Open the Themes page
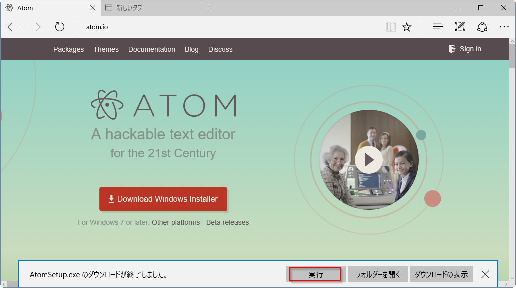Viewport: 516px width, 288px height. (106, 49)
